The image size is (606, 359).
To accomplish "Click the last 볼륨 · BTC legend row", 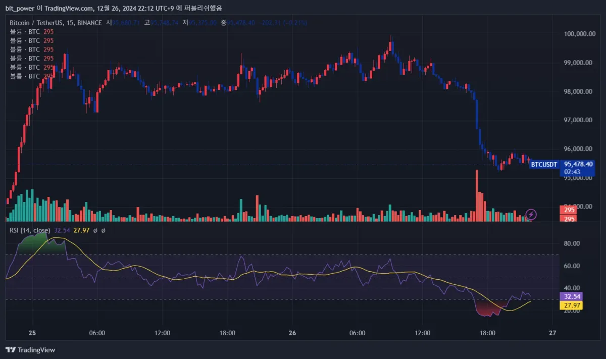I will (x=31, y=76).
